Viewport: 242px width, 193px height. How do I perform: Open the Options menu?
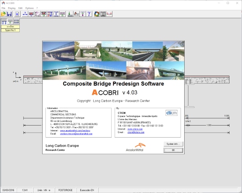[30, 8]
